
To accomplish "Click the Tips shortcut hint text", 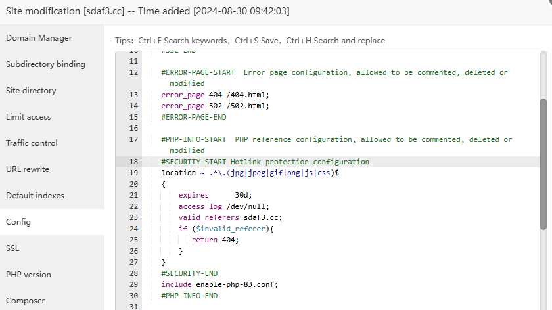I will tap(250, 41).
